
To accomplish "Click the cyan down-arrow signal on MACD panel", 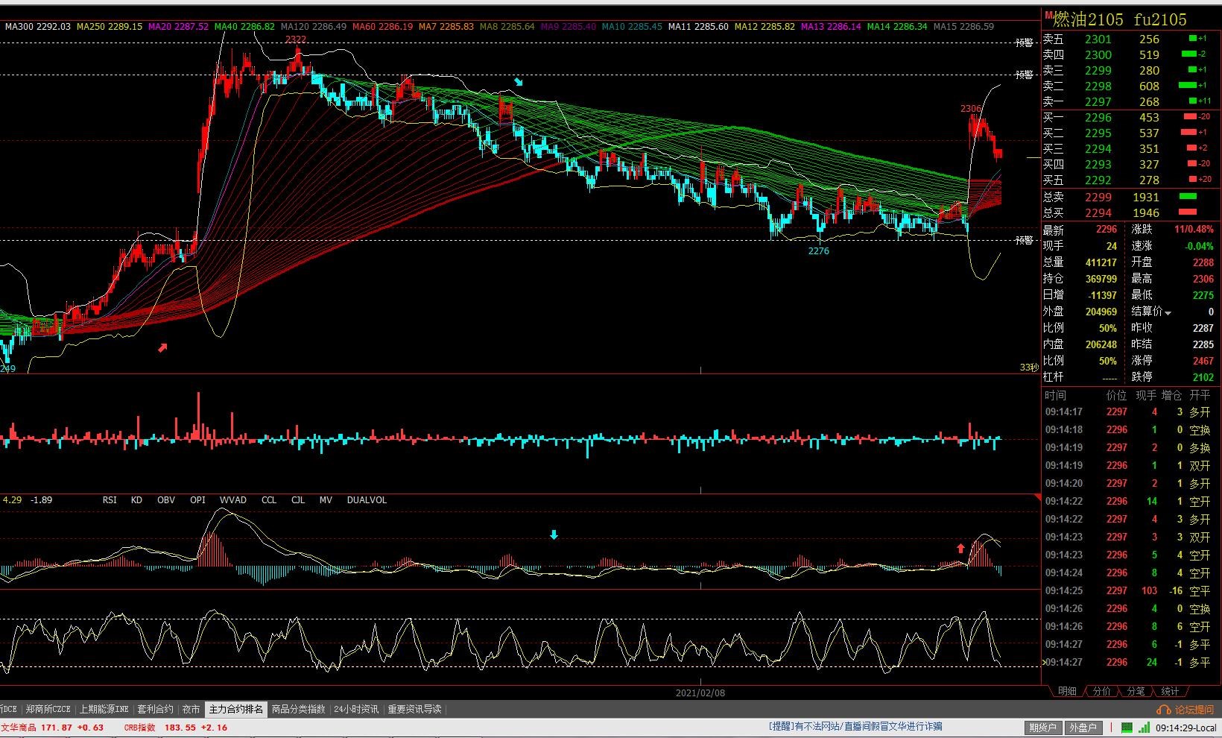I will (554, 534).
